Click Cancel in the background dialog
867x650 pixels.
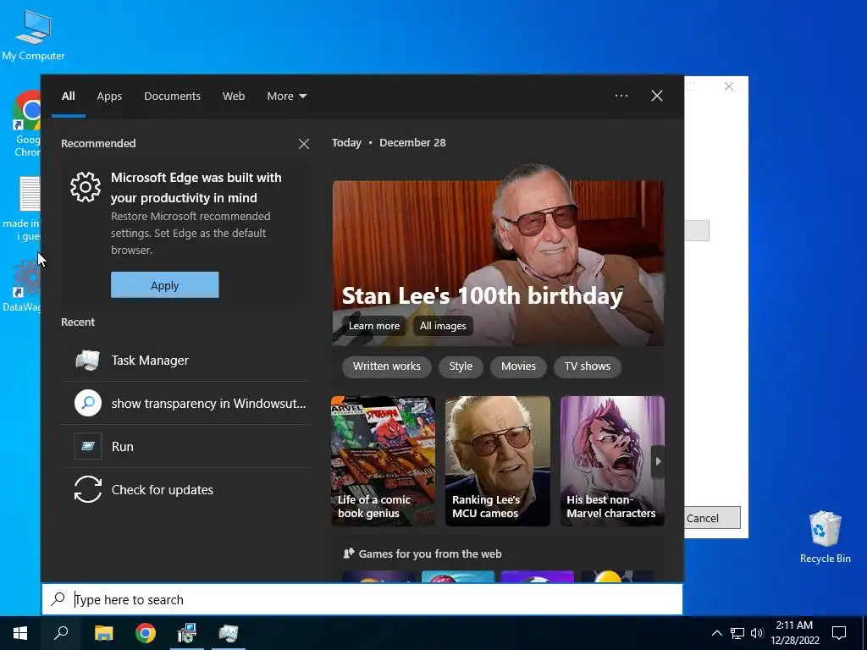coord(712,518)
